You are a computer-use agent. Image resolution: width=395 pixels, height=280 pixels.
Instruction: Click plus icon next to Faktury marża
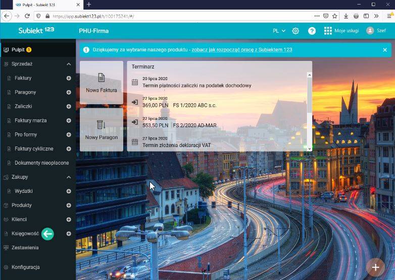pos(69,120)
